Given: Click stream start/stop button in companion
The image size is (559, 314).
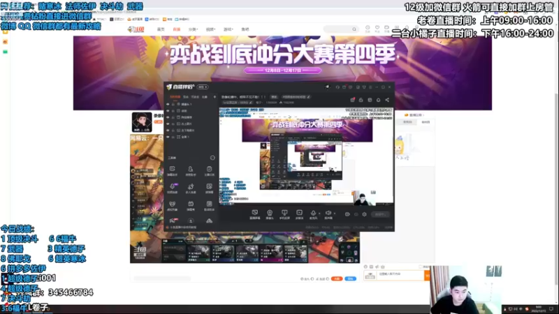Looking at the screenshot, I should 380,214.
